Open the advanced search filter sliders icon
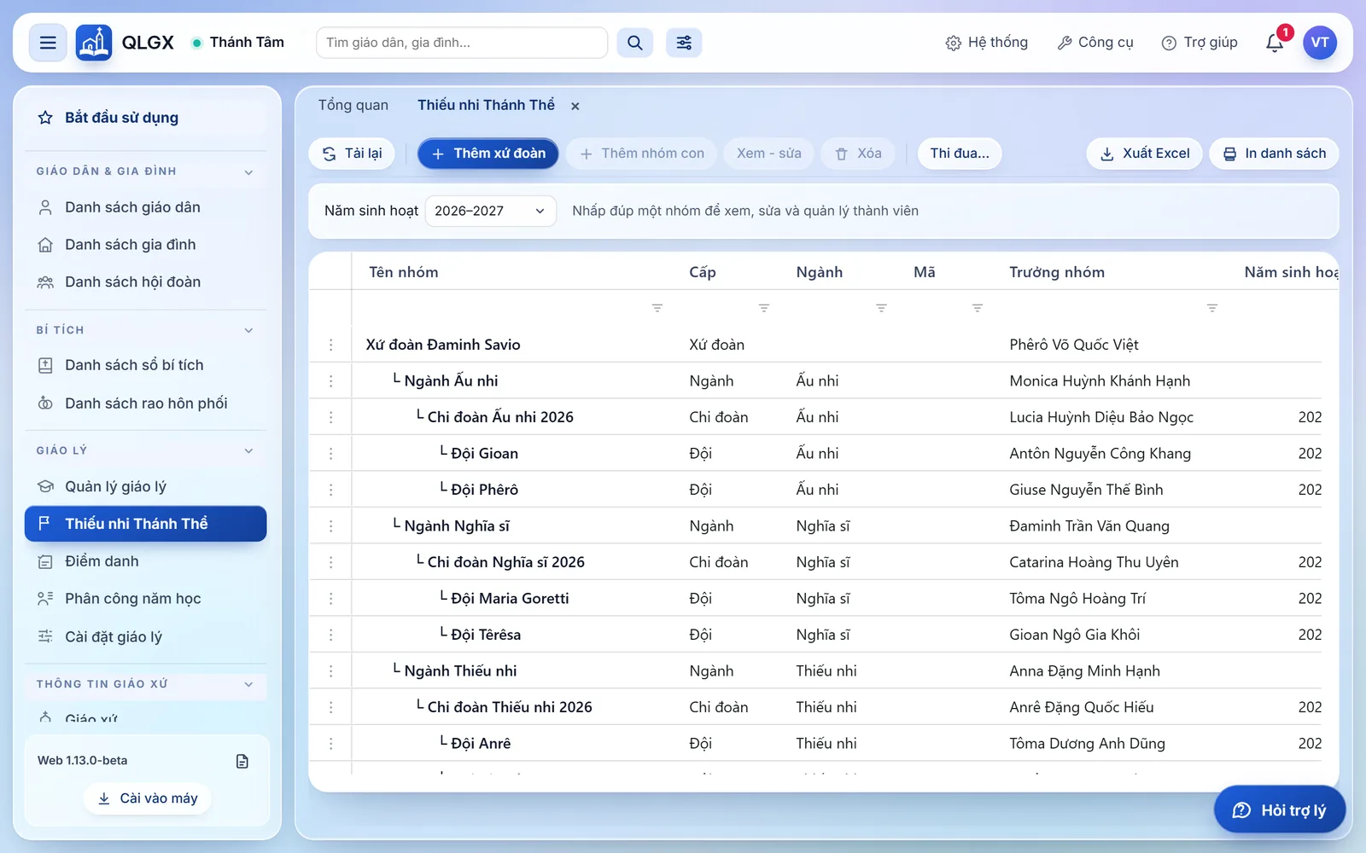The height and width of the screenshot is (853, 1366). coord(684,43)
